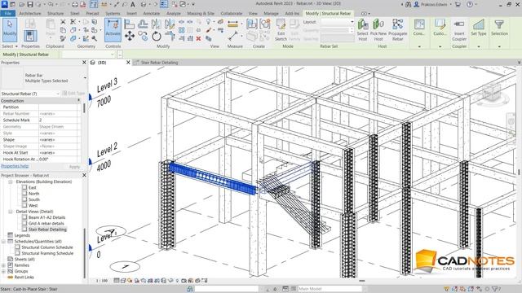Expand the Families tree node
This screenshot has height=293, width=522.
click(x=3, y=265)
